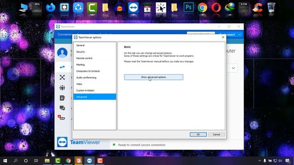Launch TeamViewer from the desktop dock
This screenshot has width=294, height=165.
[133, 7]
